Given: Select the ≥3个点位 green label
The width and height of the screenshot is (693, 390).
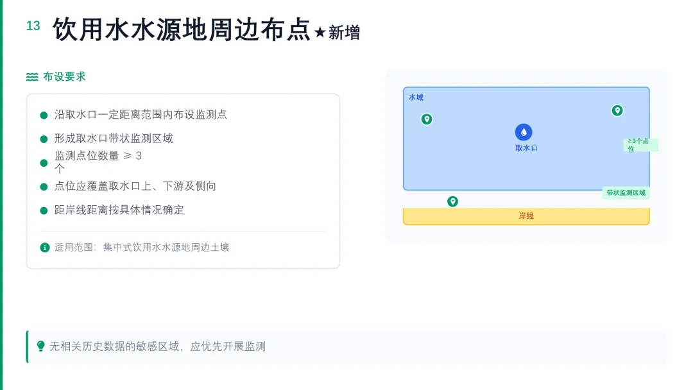Looking at the screenshot, I should click(640, 145).
